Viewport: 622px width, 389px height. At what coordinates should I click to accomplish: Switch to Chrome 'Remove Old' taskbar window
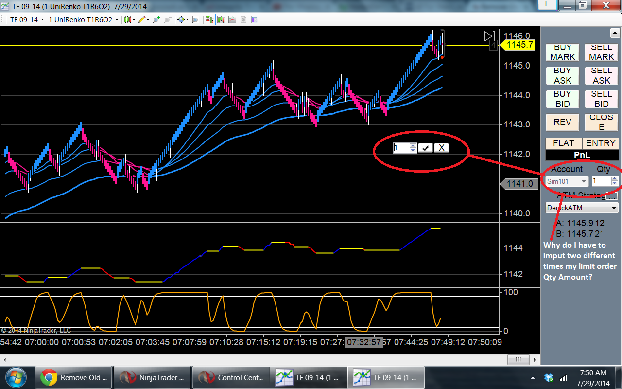click(x=73, y=377)
